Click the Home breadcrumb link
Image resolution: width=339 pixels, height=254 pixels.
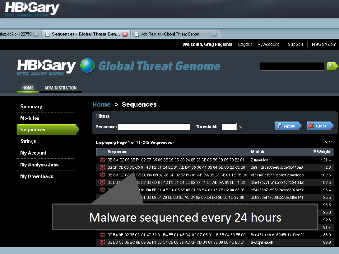click(101, 104)
